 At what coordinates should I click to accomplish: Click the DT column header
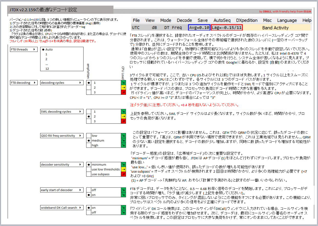click(167, 28)
